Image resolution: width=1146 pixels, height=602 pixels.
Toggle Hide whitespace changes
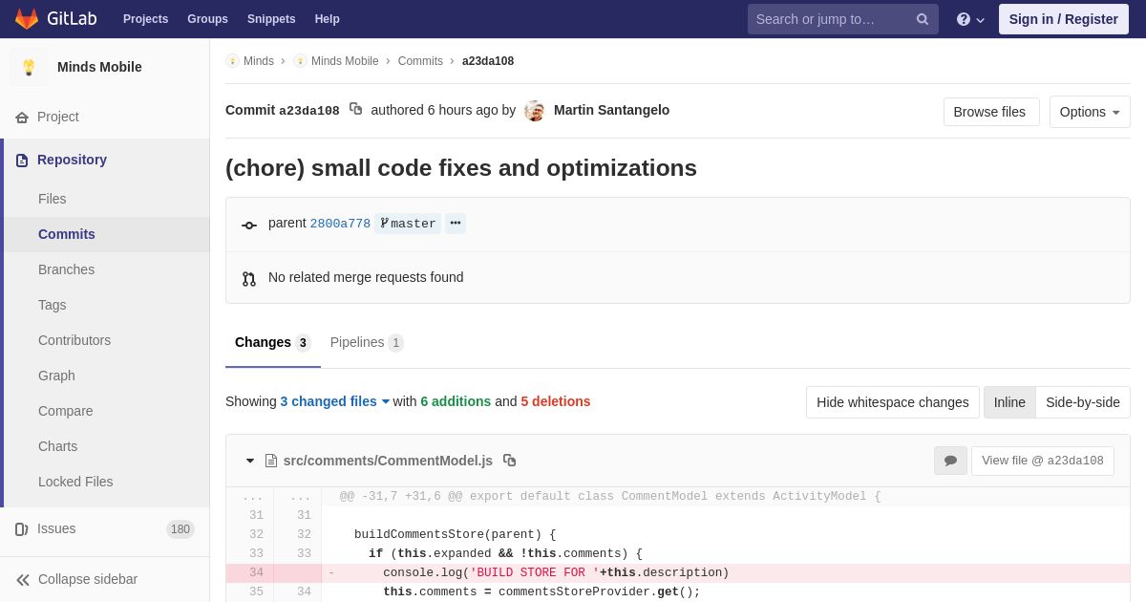[892, 402]
